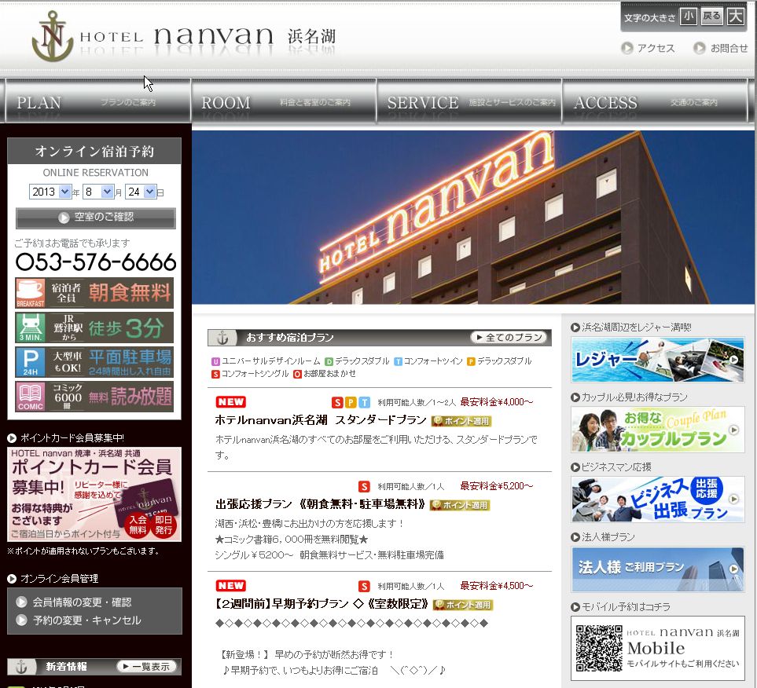Screen dimensions: 757x688
Task: Click S icon on 早期予約プラン row
Action: 364,586
